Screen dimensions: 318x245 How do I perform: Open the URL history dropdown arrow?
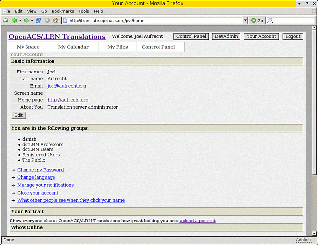245,21
